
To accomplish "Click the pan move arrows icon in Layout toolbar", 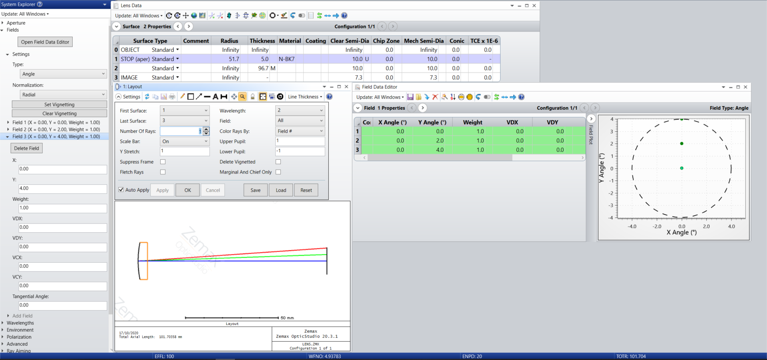I will [x=234, y=97].
